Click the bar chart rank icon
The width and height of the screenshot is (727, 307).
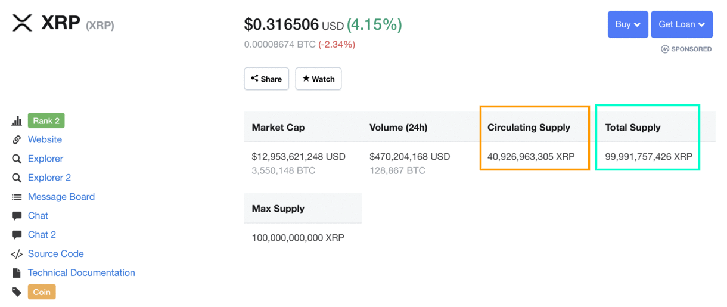17,121
